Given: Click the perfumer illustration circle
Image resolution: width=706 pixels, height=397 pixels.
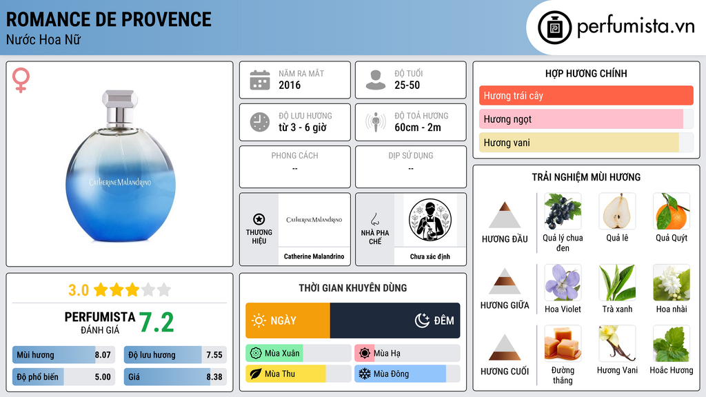Looking at the screenshot, I should pos(430,220).
